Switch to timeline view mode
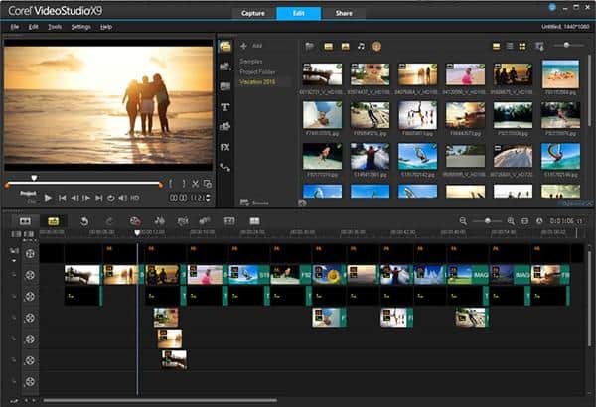 (x=54, y=220)
